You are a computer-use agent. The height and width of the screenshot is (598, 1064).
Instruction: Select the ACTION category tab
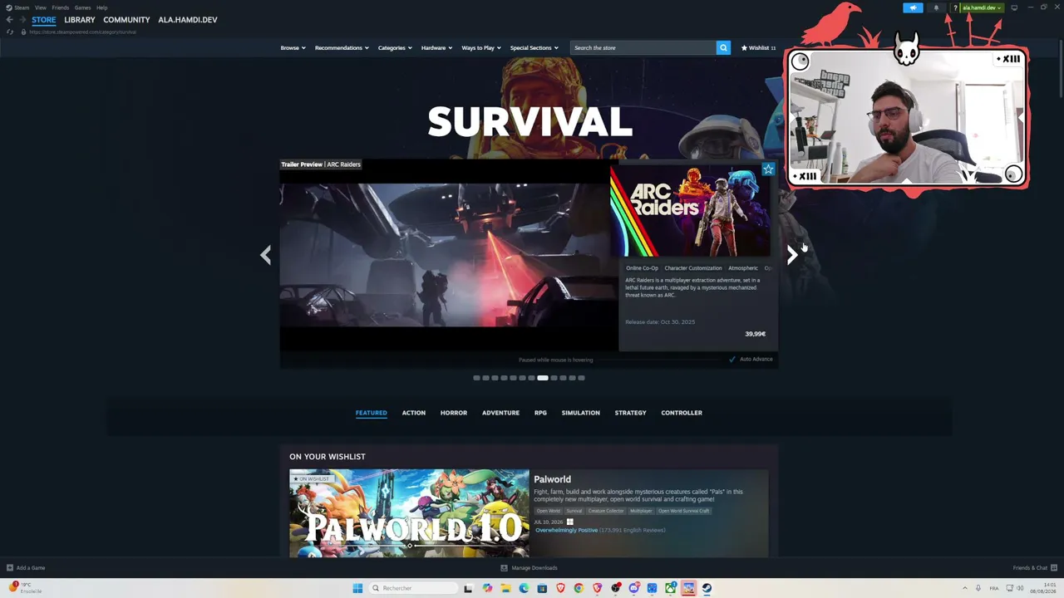[x=414, y=413]
